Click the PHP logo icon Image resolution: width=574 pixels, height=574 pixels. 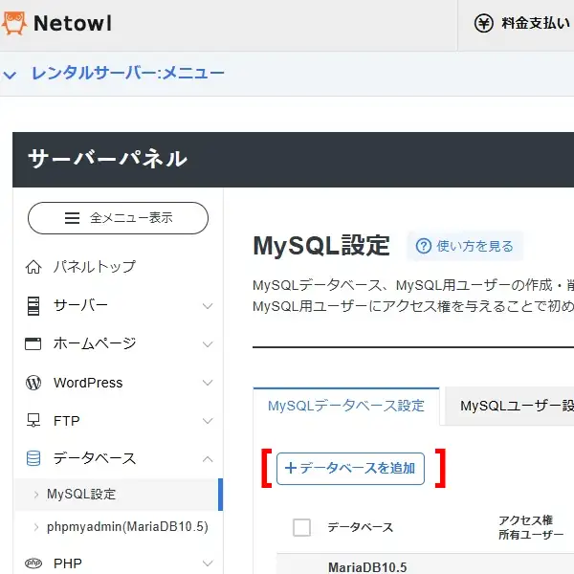tap(33, 563)
